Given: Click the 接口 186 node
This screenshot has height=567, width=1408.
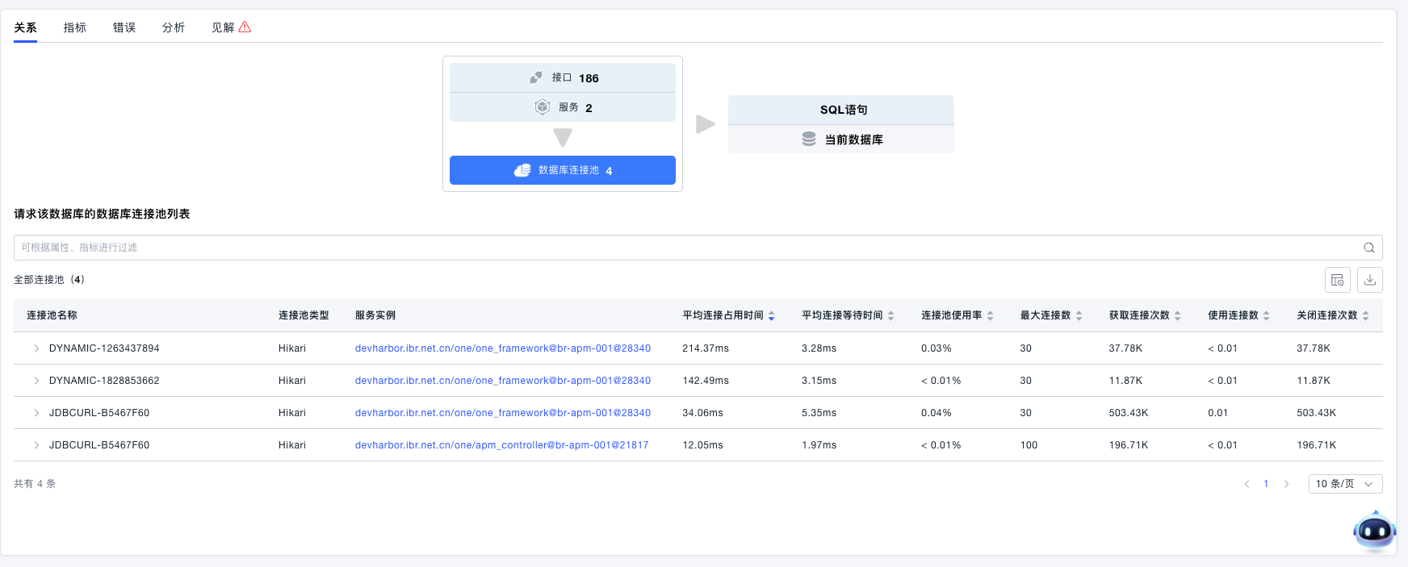Looking at the screenshot, I should pyautogui.click(x=562, y=78).
